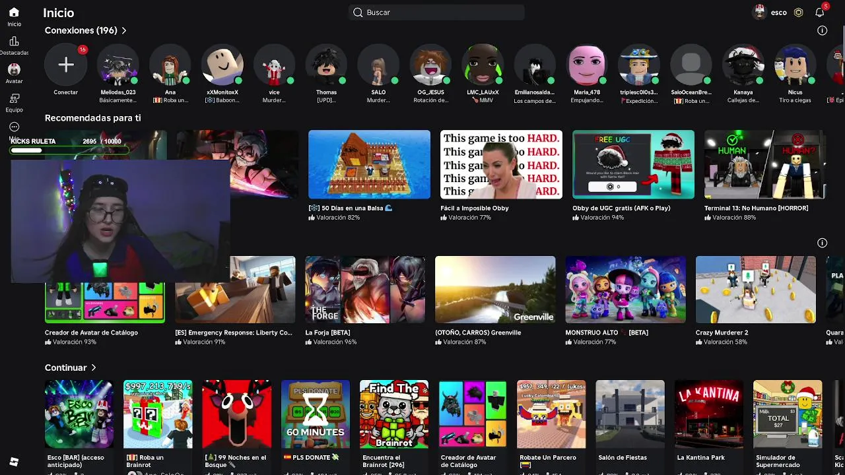This screenshot has width=845, height=475.
Task: Open Terminal 13: No Humano thumbnail
Action: [x=764, y=164]
